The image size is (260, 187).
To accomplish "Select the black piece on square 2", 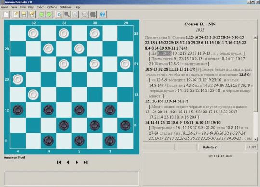I will [x=79, y=140].
